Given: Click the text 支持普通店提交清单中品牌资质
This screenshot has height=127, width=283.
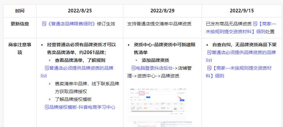Looking at the screenshot, I should [x=159, y=24].
